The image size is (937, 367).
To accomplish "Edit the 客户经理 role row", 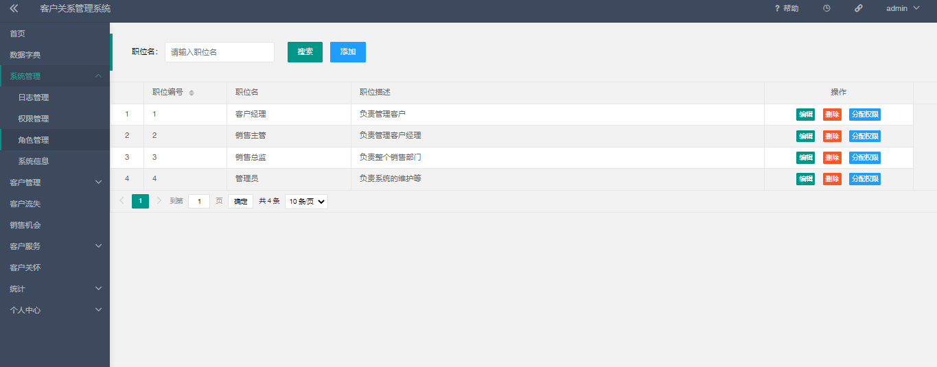I will click(x=805, y=115).
